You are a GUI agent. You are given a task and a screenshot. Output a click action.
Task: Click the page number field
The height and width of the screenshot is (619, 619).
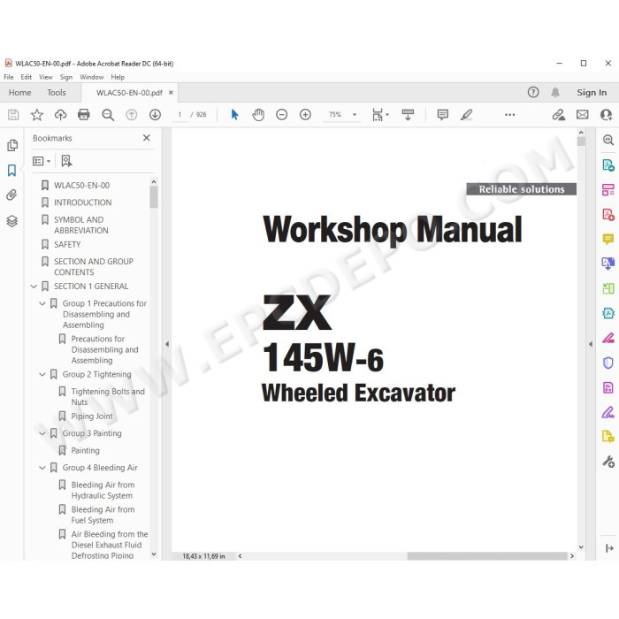point(180,114)
